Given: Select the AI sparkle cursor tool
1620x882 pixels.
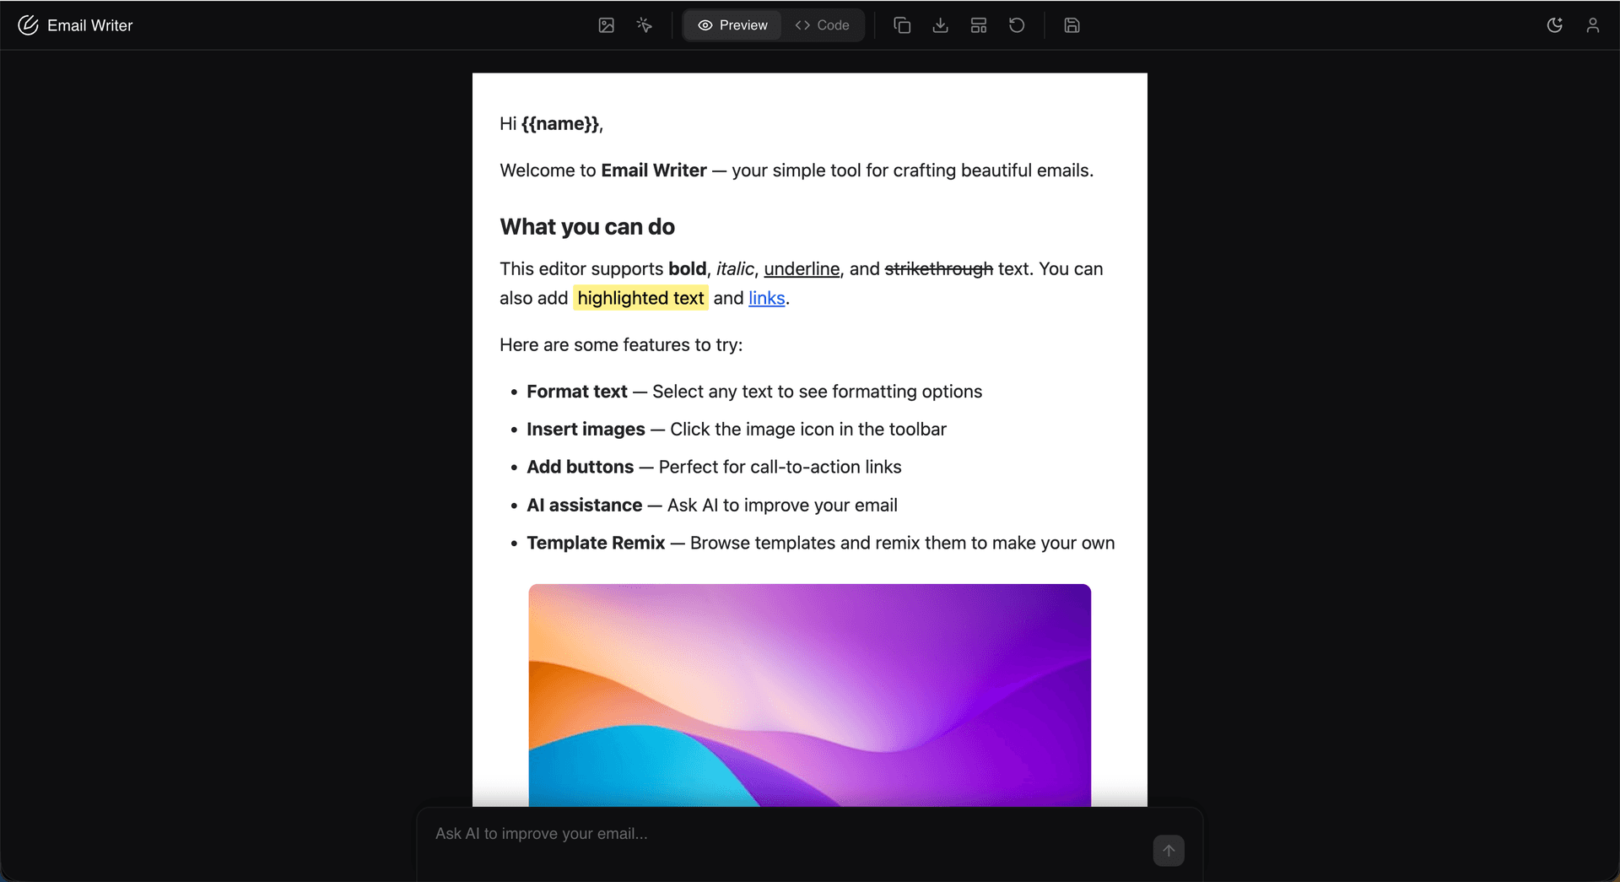Looking at the screenshot, I should point(644,25).
